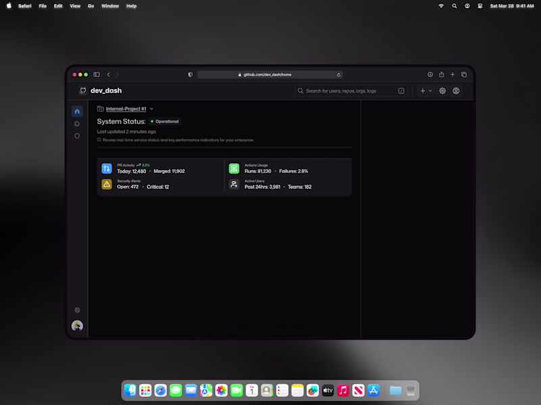Click the Operational status badge
The height and width of the screenshot is (405, 541).
[165, 122]
